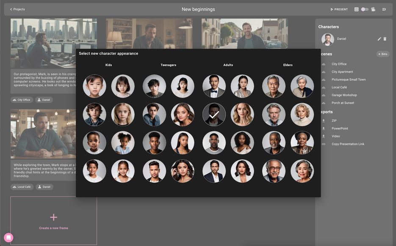Screen dimensions: 396x246
Task: Deselect the checked adult male appearance
Action: pos(214,114)
